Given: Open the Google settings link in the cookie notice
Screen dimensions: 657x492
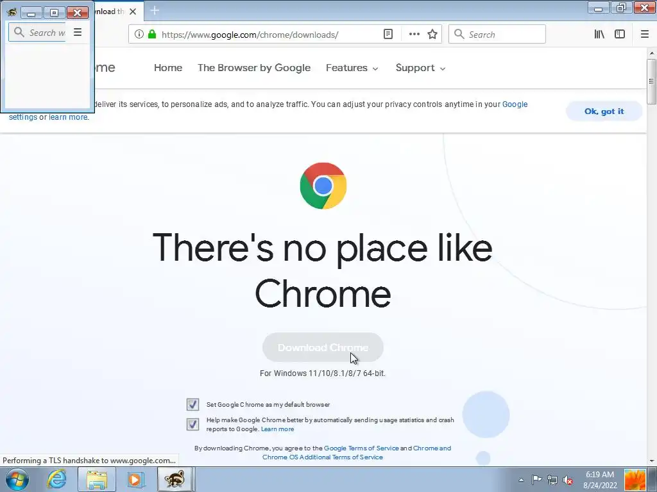Looking at the screenshot, I should 515,104.
